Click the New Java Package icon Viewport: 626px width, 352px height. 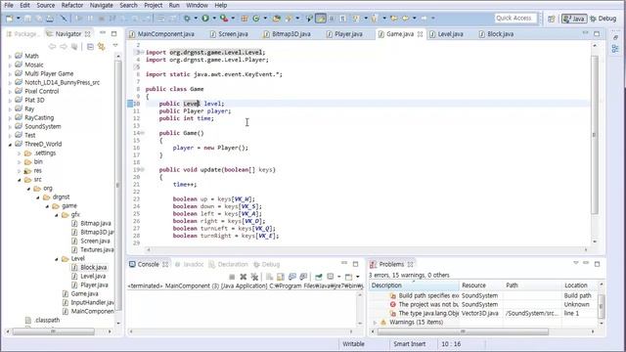(x=245, y=19)
